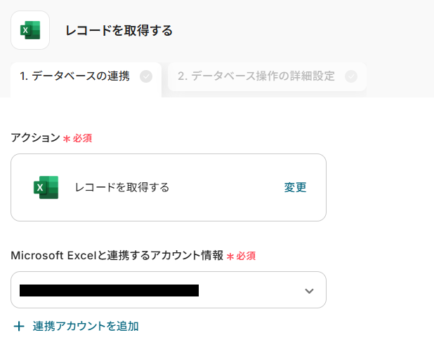Screen dimensions: 434x342
Task: Click the Excel app icon in the header
Action: (x=30, y=30)
